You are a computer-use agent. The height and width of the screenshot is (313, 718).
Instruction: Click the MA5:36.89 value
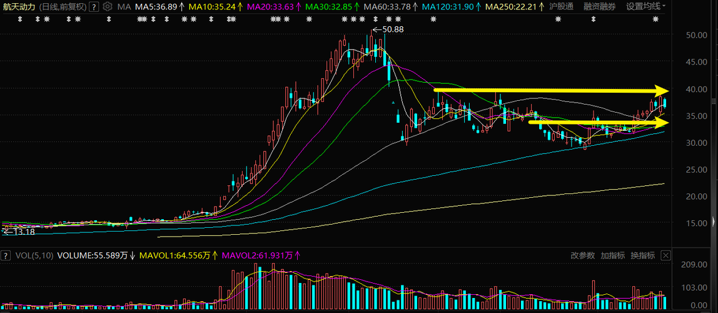pos(156,7)
